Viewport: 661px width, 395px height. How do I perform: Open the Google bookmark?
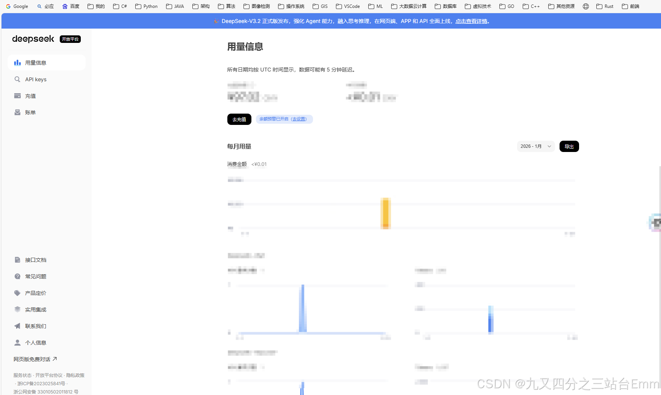point(17,6)
